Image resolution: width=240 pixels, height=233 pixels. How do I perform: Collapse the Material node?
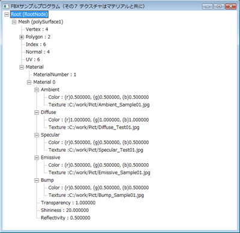(22, 67)
